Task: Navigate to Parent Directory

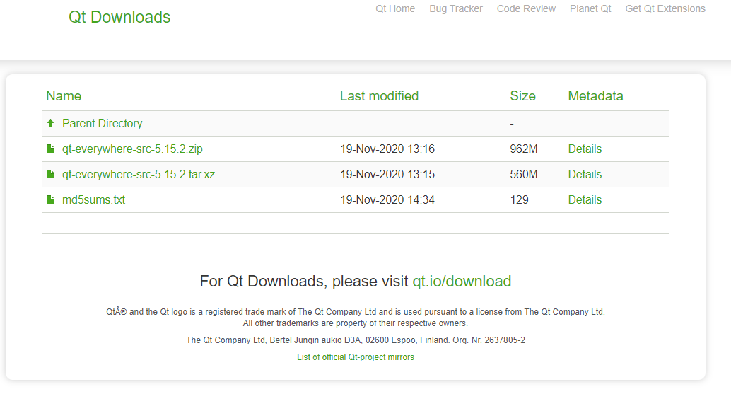Action: 102,123
